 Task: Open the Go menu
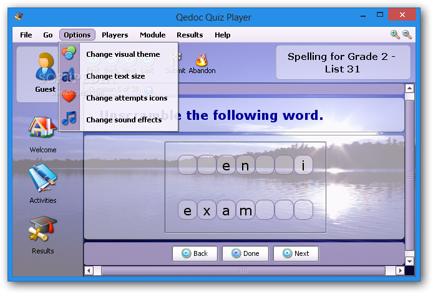pyautogui.click(x=48, y=35)
